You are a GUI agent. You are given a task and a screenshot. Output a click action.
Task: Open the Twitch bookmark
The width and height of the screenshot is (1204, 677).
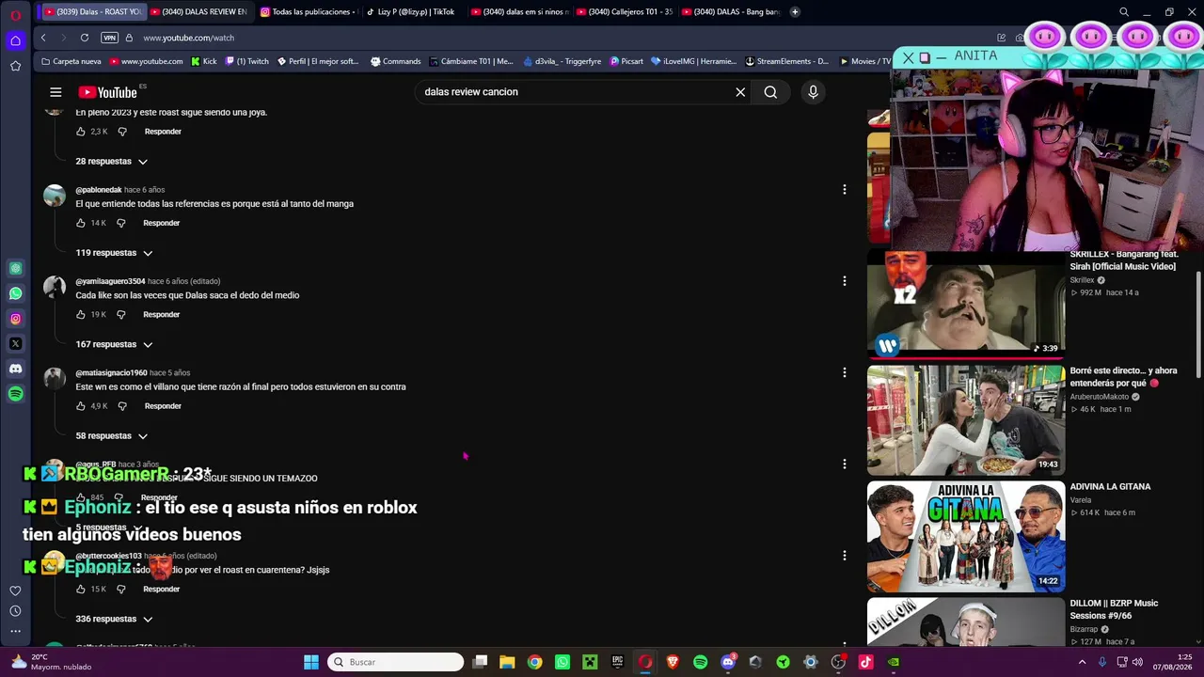coord(246,61)
